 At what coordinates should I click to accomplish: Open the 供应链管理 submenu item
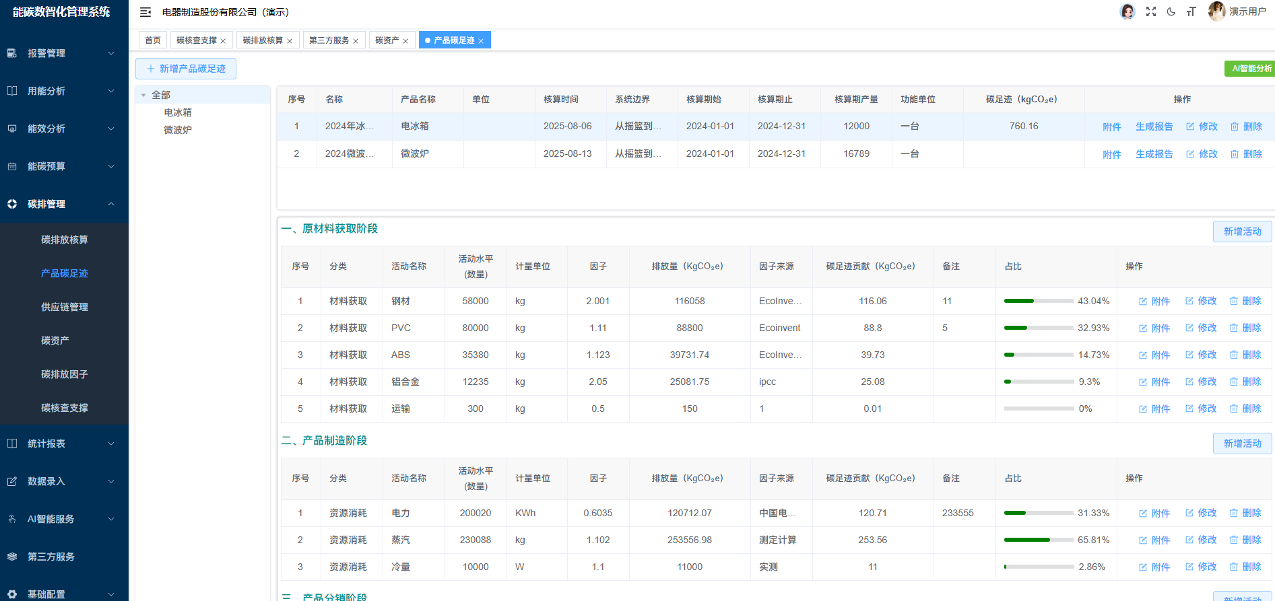pos(65,307)
